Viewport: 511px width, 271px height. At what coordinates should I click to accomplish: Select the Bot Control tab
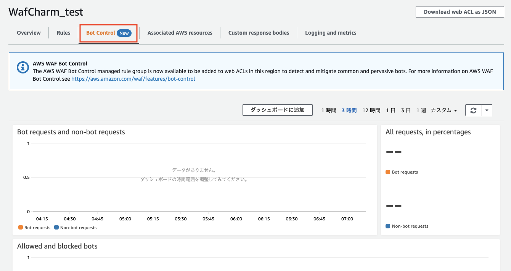pyautogui.click(x=109, y=33)
